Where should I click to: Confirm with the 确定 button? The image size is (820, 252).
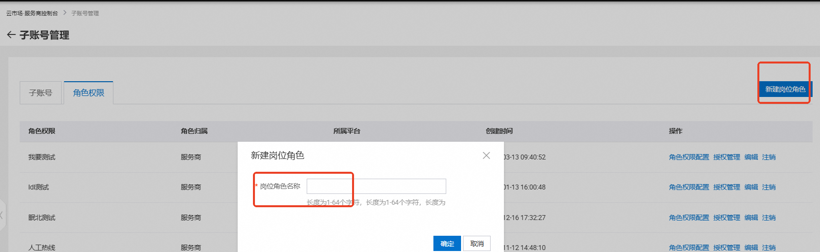click(447, 244)
